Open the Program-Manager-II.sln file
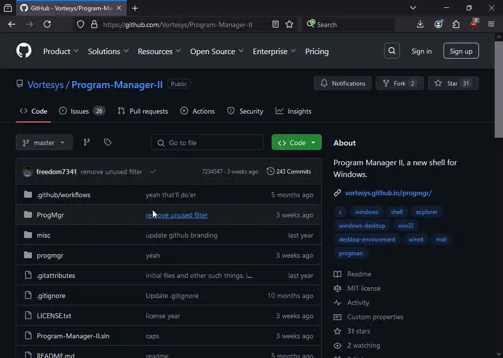Viewport: 503px width, 358px height. tap(73, 336)
